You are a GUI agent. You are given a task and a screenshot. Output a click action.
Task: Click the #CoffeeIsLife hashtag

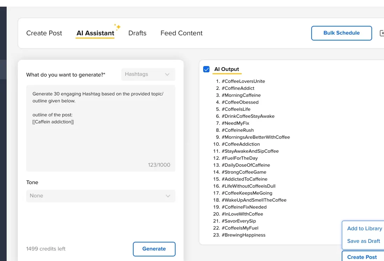pyautogui.click(x=236, y=109)
